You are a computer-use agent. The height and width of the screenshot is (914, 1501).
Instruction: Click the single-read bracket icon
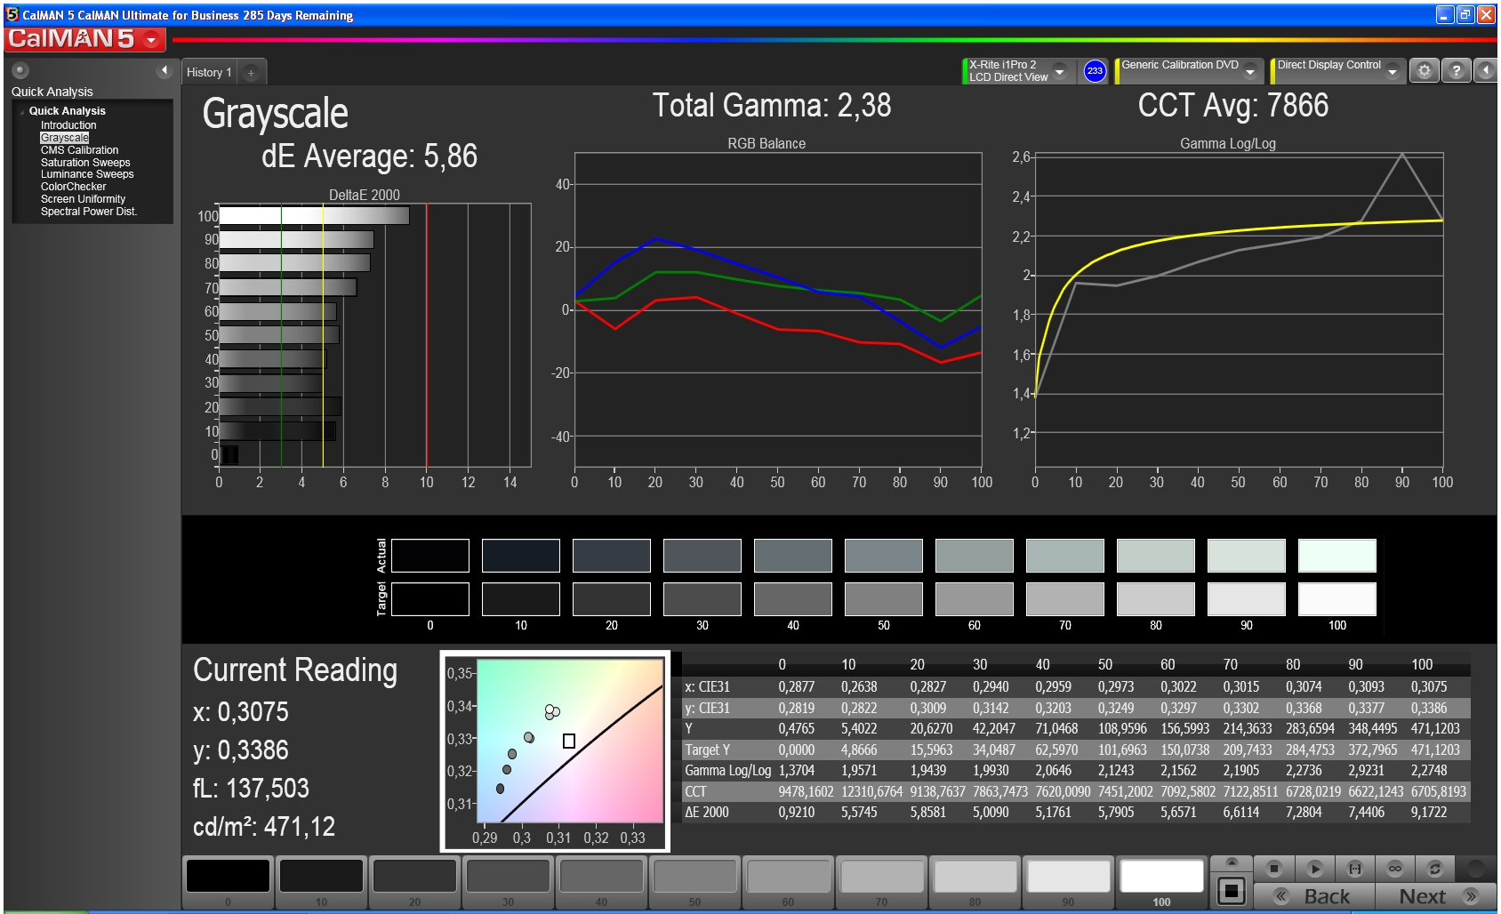1354,868
